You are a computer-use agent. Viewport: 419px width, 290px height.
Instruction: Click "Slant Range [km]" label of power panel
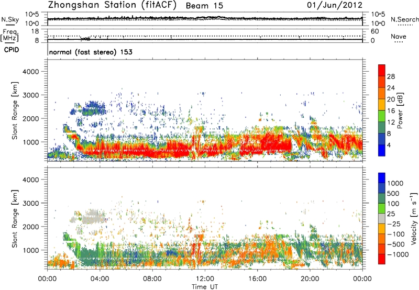pyautogui.click(x=15, y=110)
